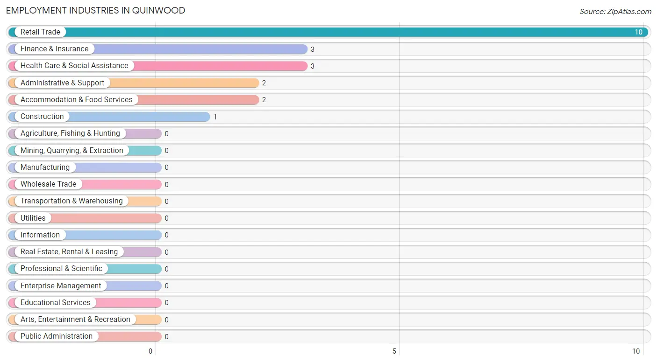Click the Source: ZipAtlas.com text
The height and width of the screenshot is (362, 657).
[x=615, y=12]
